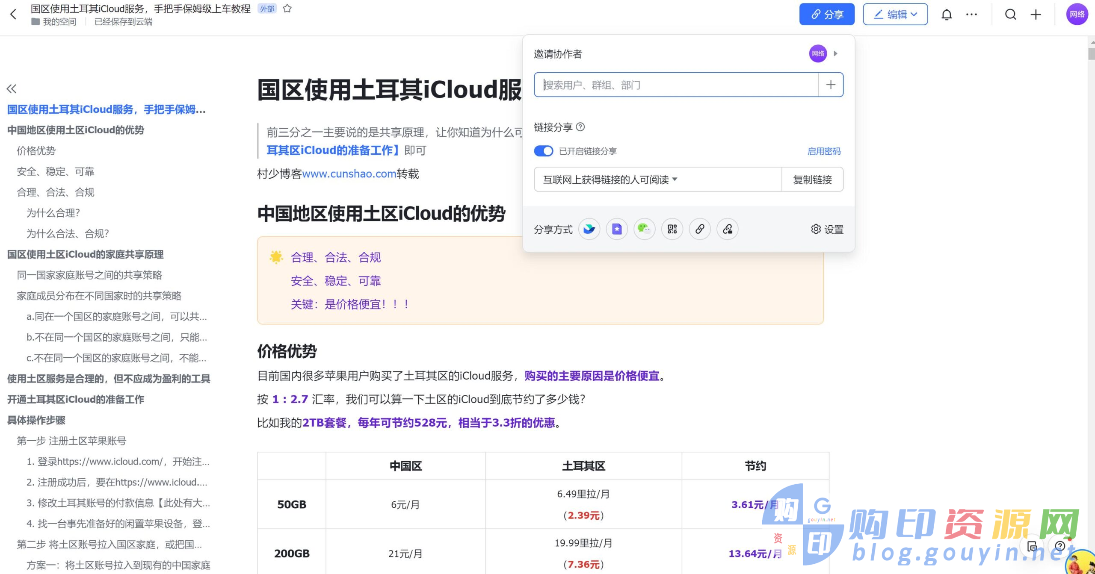Click the add collaborator plus icon
This screenshot has width=1095, height=574.
(831, 85)
